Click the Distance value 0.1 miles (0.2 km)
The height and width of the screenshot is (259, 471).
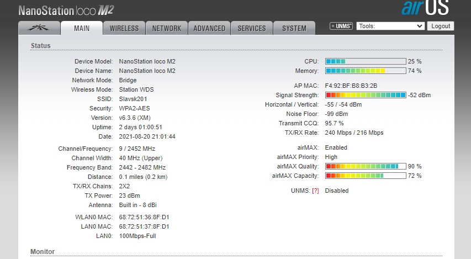(143, 177)
